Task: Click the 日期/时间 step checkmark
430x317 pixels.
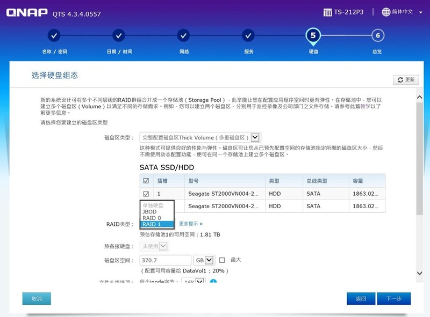Action: [x=118, y=36]
